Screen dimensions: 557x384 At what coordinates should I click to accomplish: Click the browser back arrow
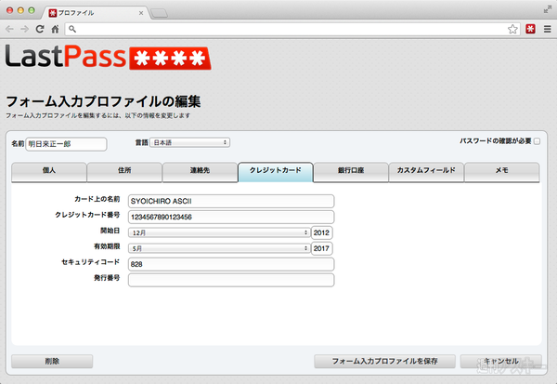tap(9, 29)
